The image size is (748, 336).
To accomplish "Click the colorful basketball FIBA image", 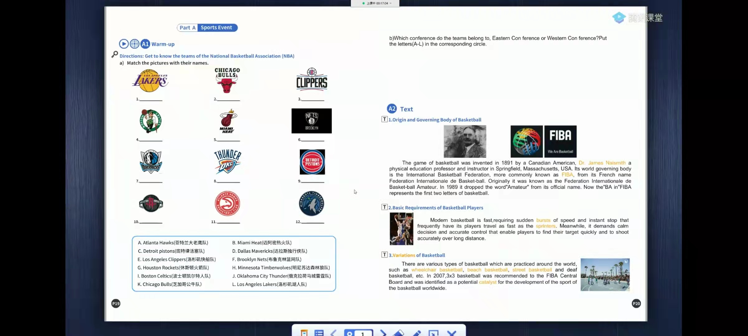I will (526, 142).
